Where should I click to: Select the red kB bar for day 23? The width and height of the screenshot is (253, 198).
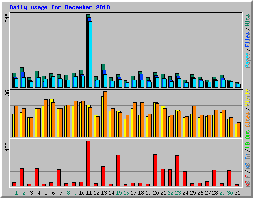pos(177,171)
